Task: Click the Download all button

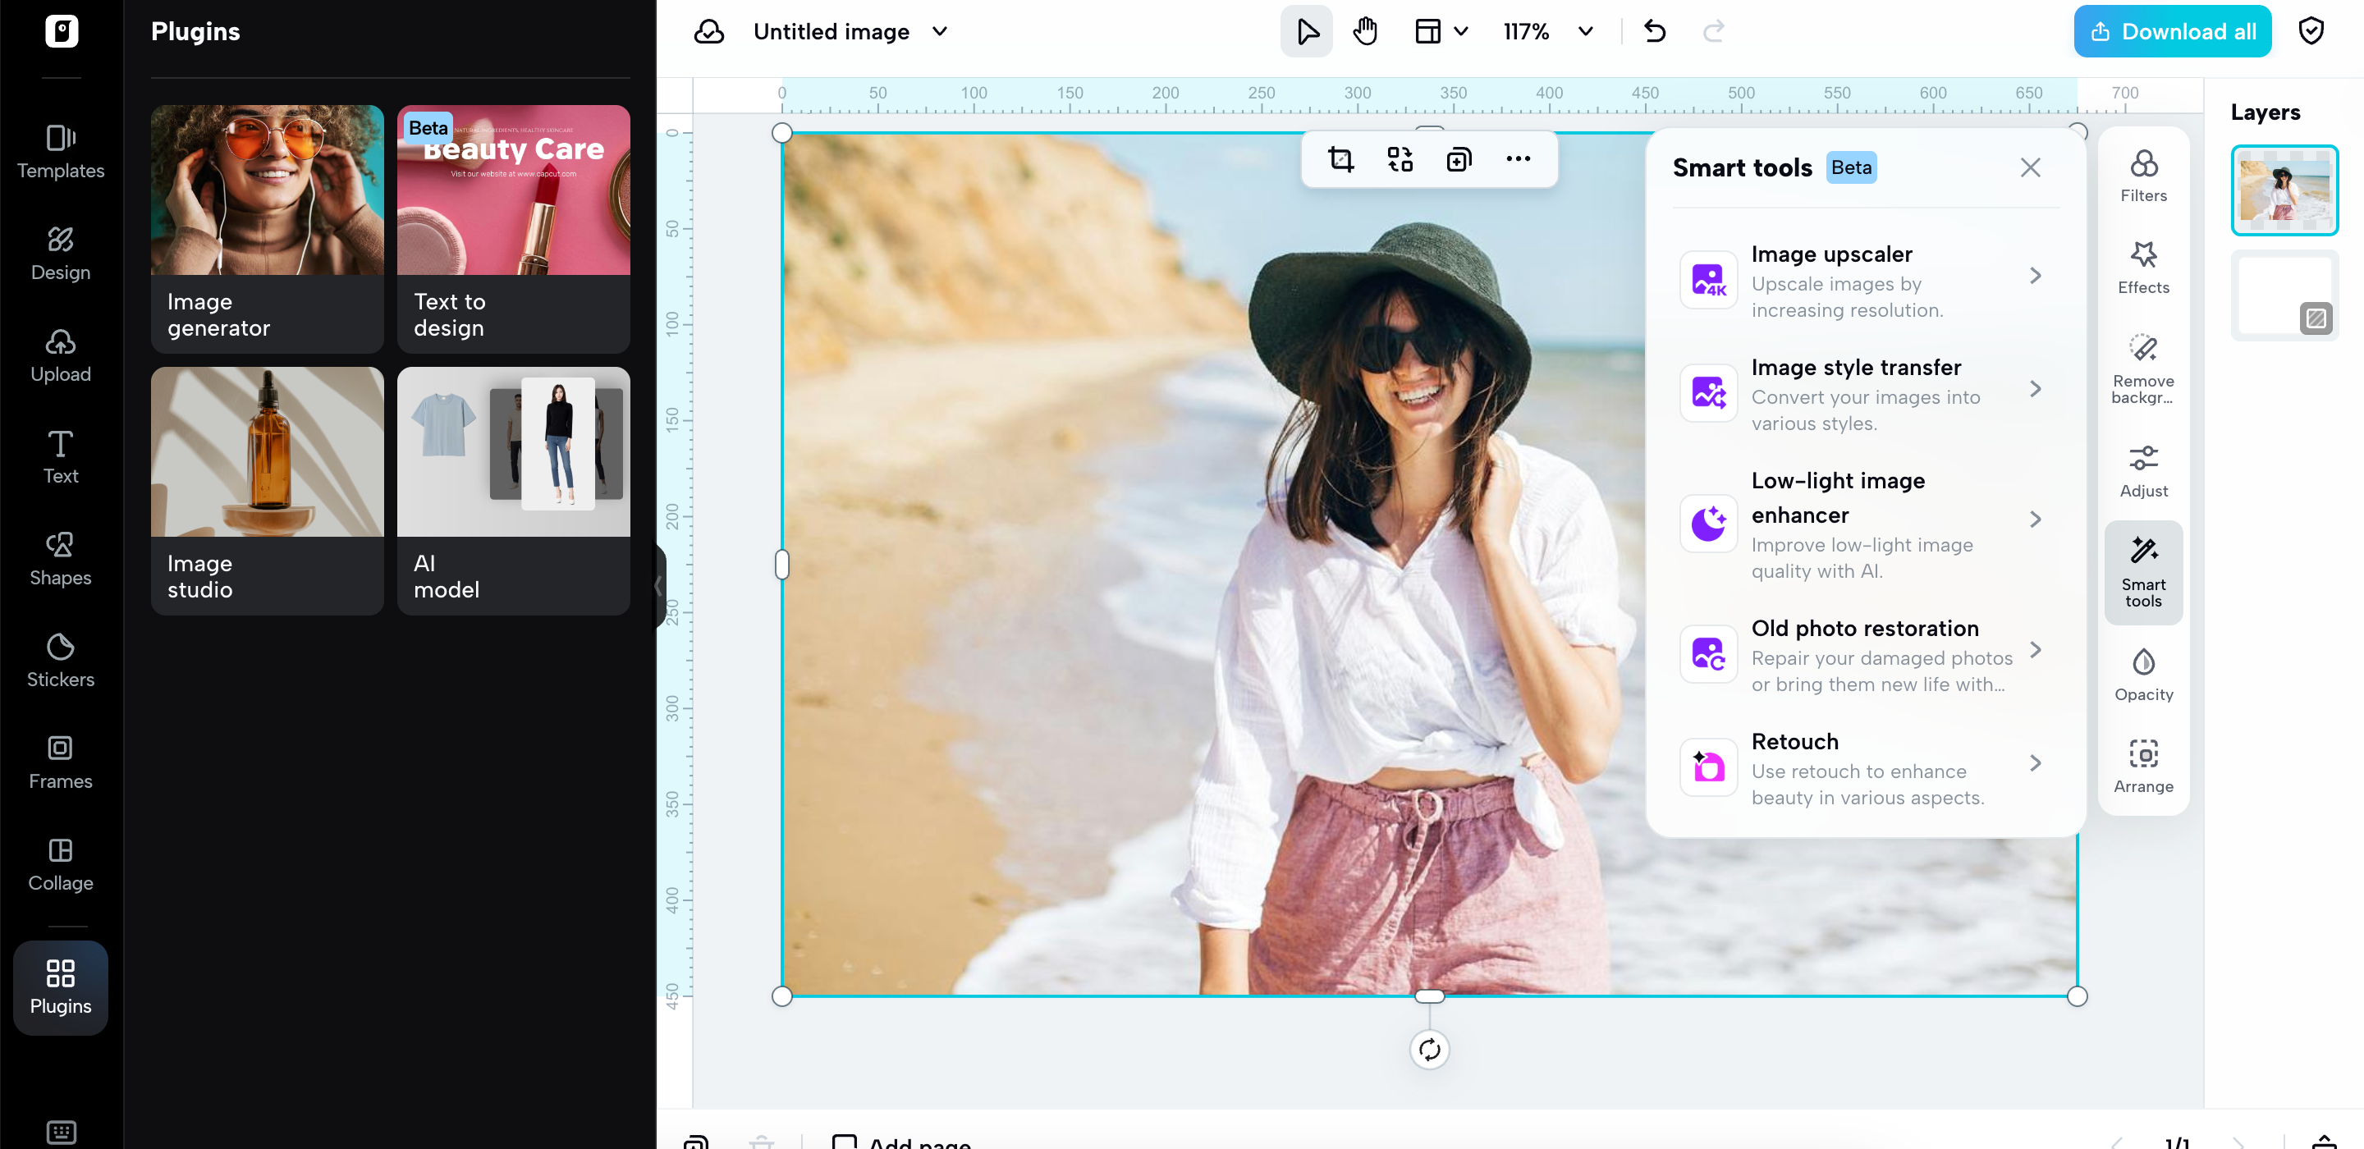Action: click(2171, 30)
